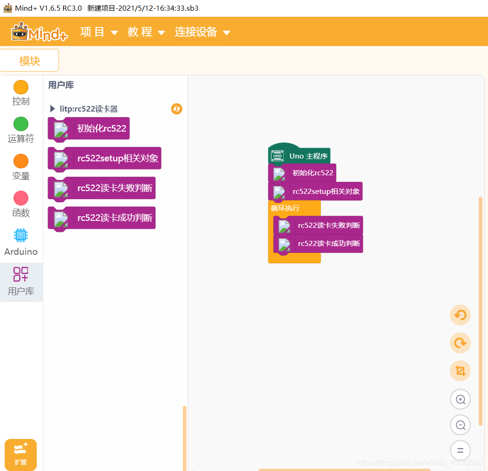Image resolution: width=488 pixels, height=471 pixels.
Task: Select the orange 变量 category circle
Action: 21,161
